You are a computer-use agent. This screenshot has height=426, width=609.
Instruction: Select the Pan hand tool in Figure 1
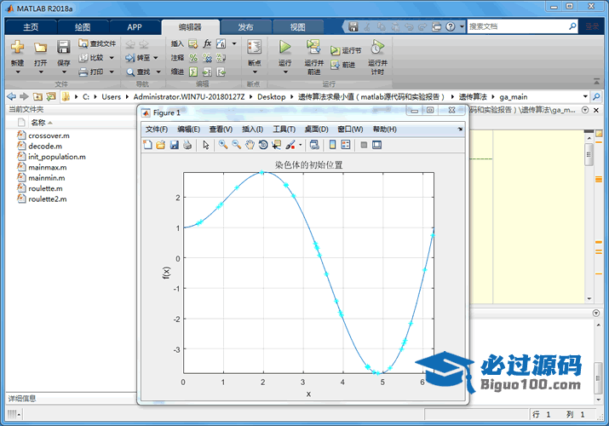tap(250, 145)
